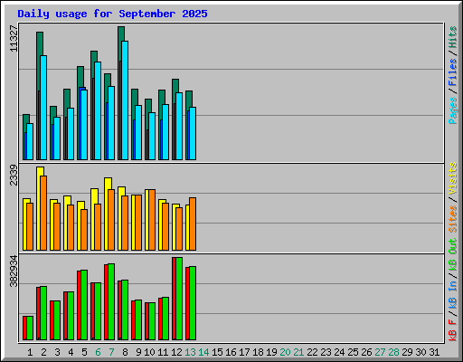This screenshot has height=362, width=463.
Task: Click the 'Sites' legend label
Action: point(452,219)
